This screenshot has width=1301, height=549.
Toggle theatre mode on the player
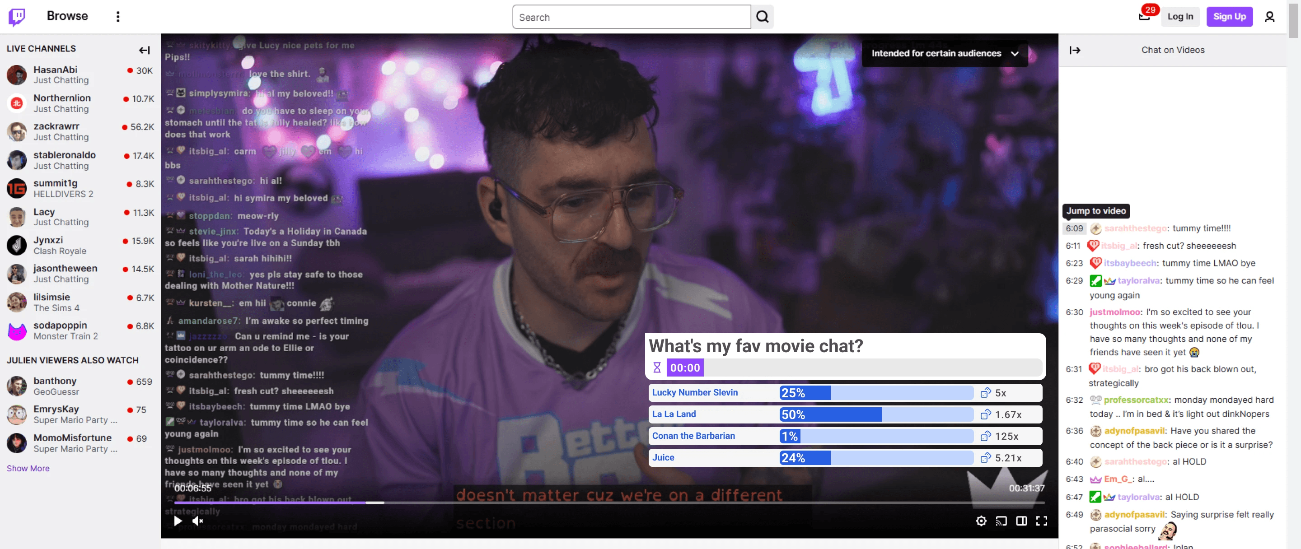click(1021, 521)
